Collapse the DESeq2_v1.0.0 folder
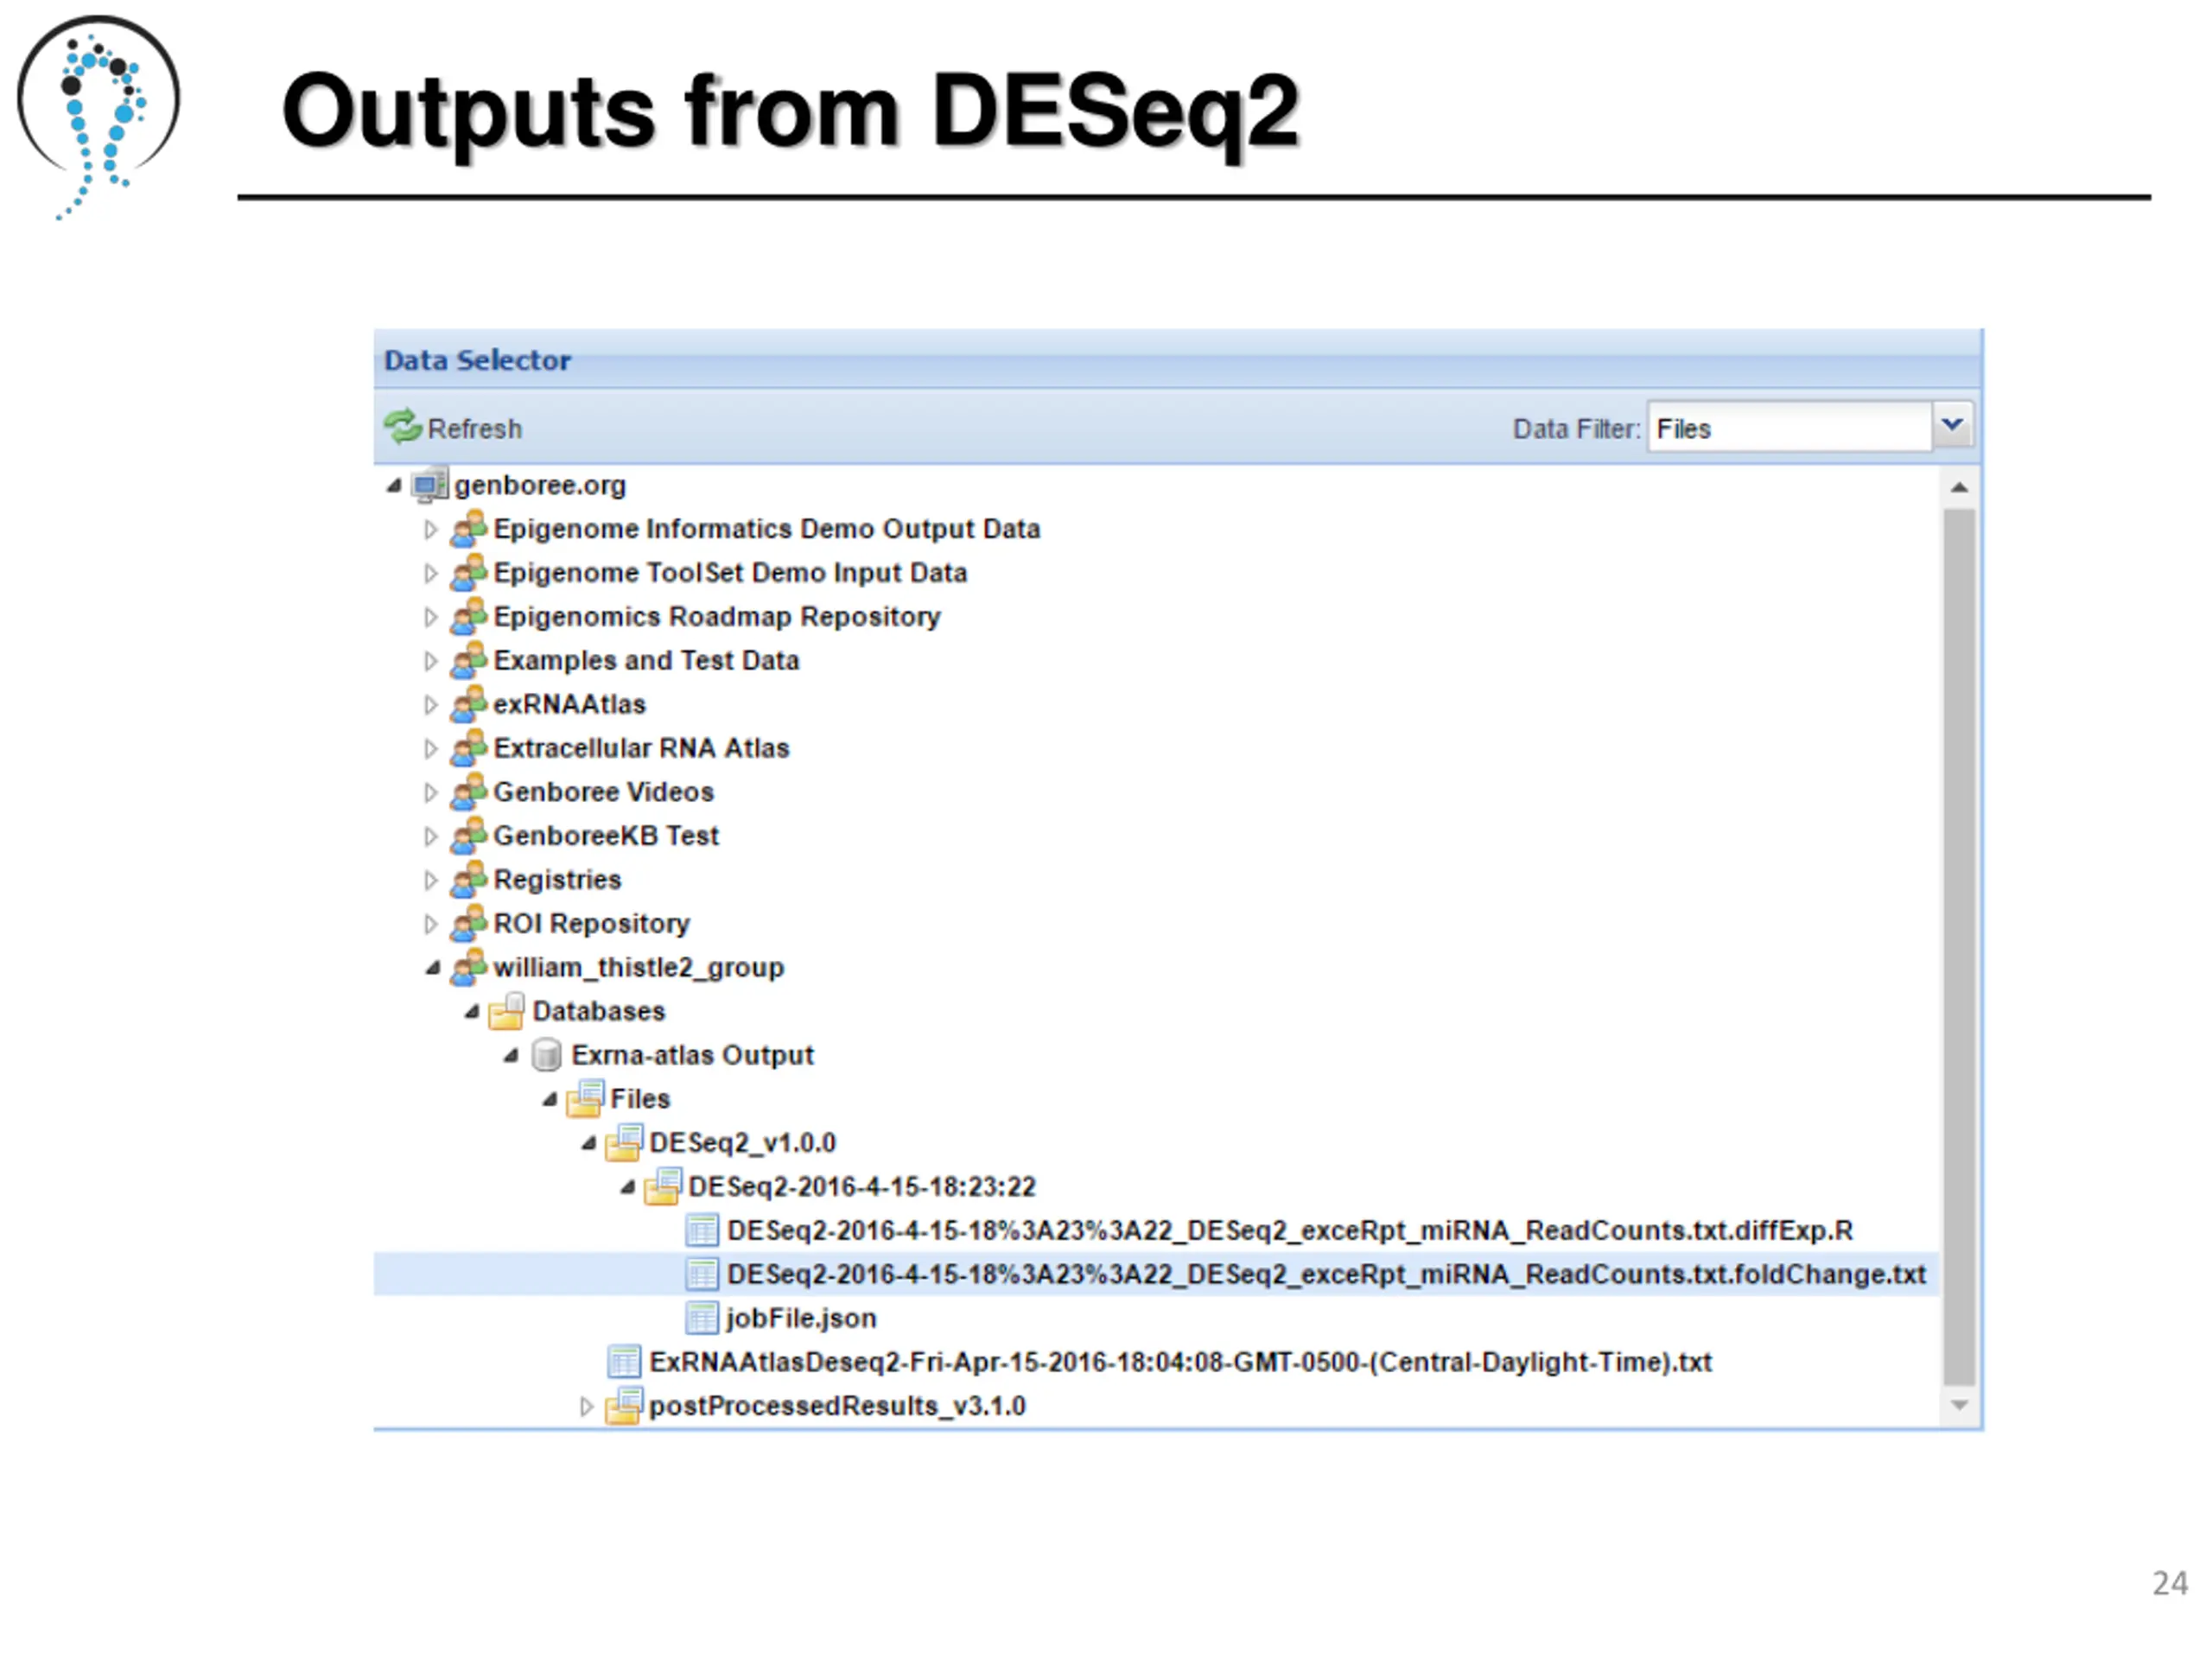This screenshot has width=2212, height=1659. pos(588,1144)
